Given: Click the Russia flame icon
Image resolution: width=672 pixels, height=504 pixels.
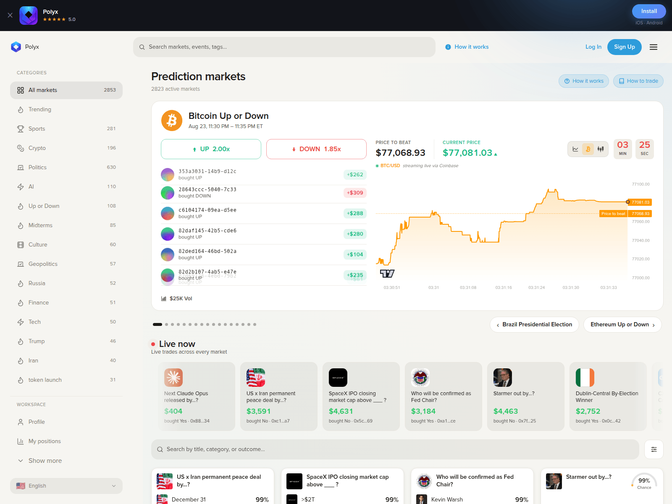Looking at the screenshot, I should pyautogui.click(x=21, y=283).
